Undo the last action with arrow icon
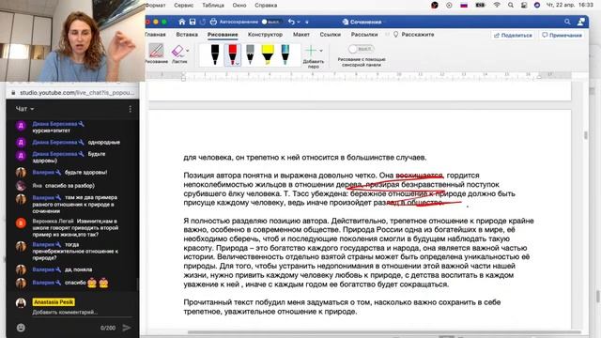The image size is (601, 338). pos(291,22)
